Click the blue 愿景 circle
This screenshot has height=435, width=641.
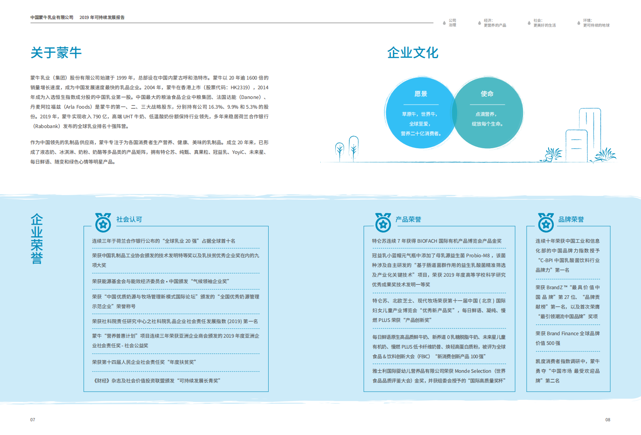click(x=420, y=113)
